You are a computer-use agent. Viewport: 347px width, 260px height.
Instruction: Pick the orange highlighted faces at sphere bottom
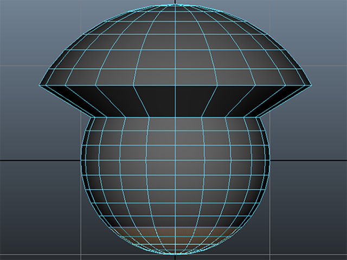pyautogui.click(x=175, y=240)
